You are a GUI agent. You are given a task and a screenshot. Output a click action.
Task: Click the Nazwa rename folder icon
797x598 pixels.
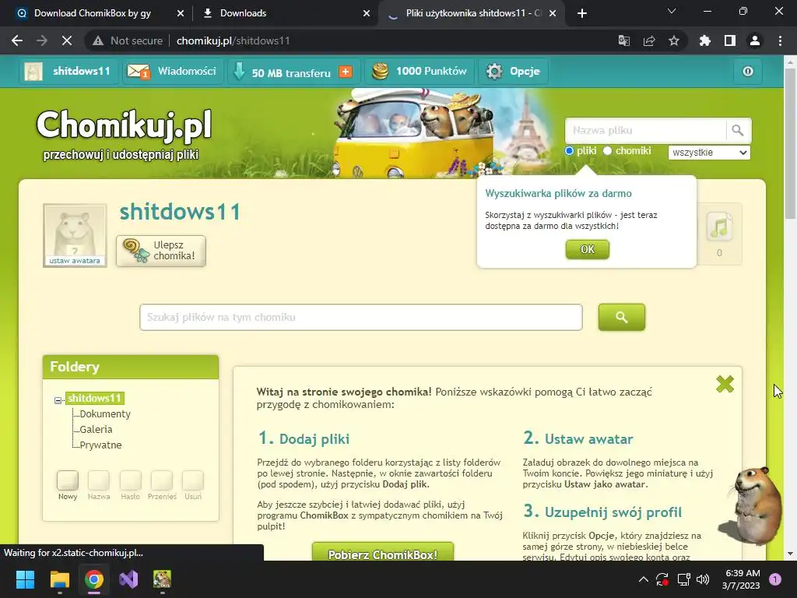[99, 480]
